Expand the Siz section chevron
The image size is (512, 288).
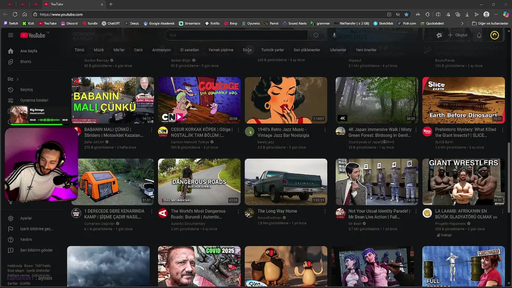point(18,79)
